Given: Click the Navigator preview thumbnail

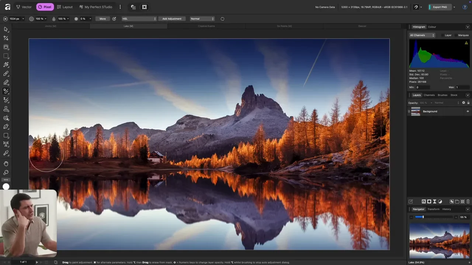Looking at the screenshot, I should pyautogui.click(x=439, y=241).
